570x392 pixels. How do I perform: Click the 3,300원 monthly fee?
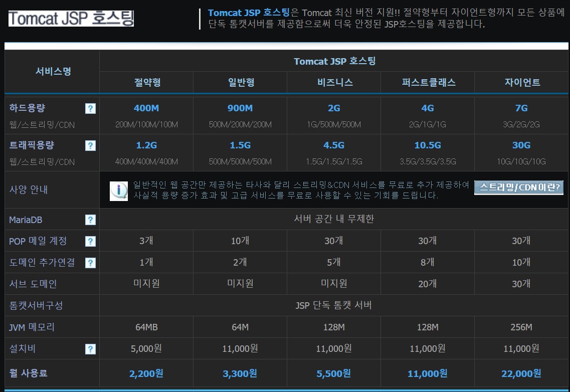[240, 373]
